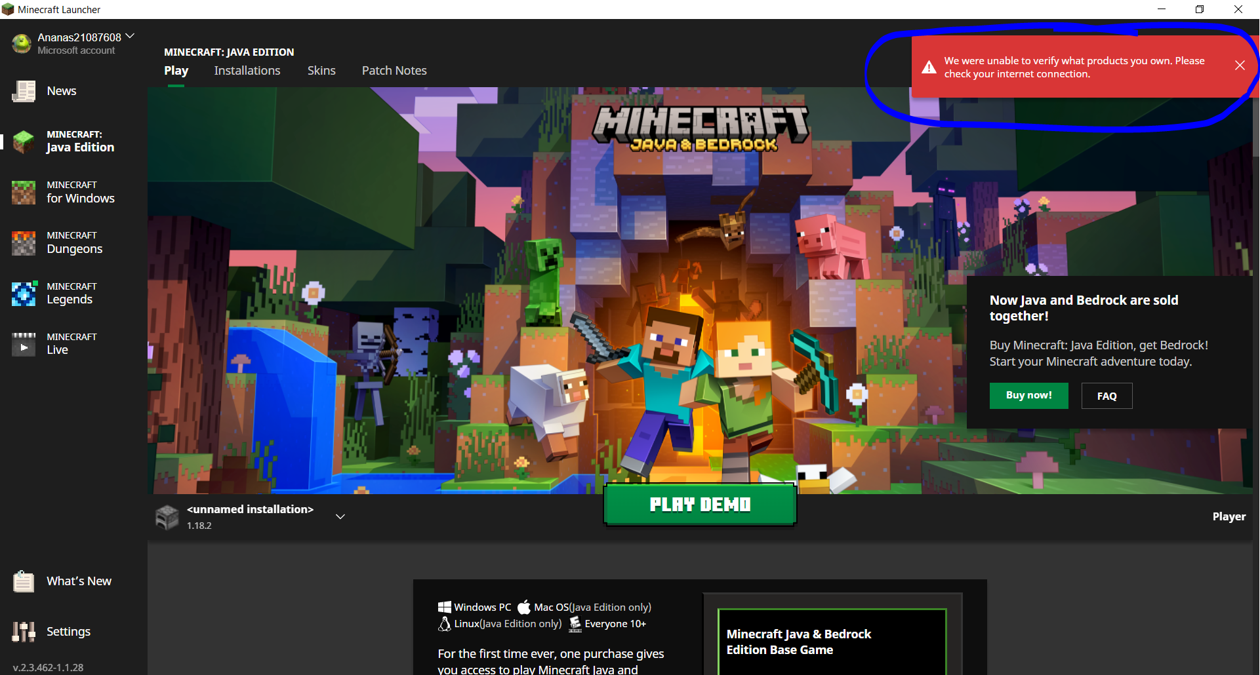The width and height of the screenshot is (1260, 675).
Task: Open the Patch Notes tab
Action: 394,71
